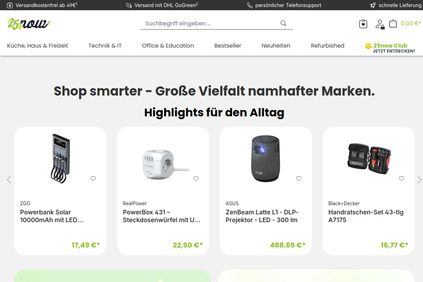Screen dimensions: 423x282
Task: Focus the Suchbegriff eingeben search field
Action: point(210,23)
